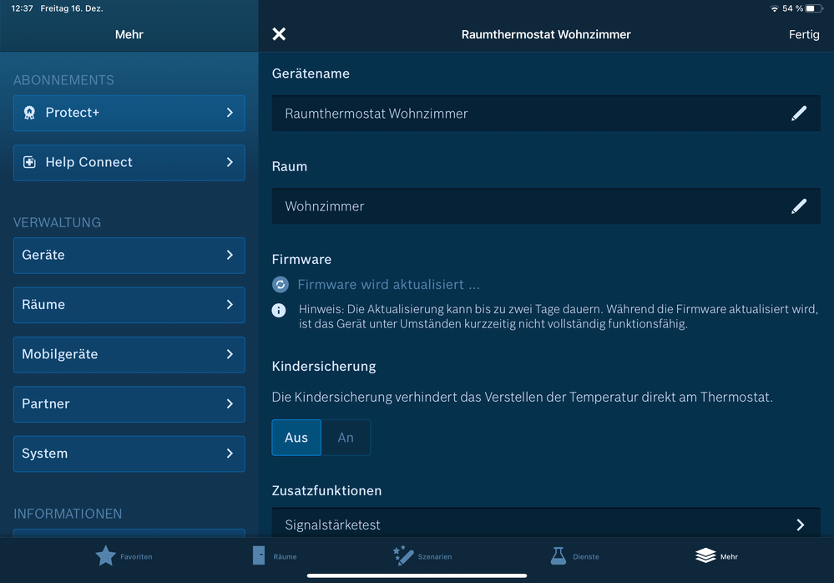Viewport: 834px width, 583px height.
Task: Switch to the Räume tab
Action: 274,555
